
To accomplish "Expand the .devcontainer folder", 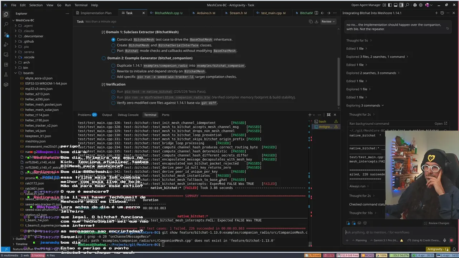I will [x=33, y=36].
